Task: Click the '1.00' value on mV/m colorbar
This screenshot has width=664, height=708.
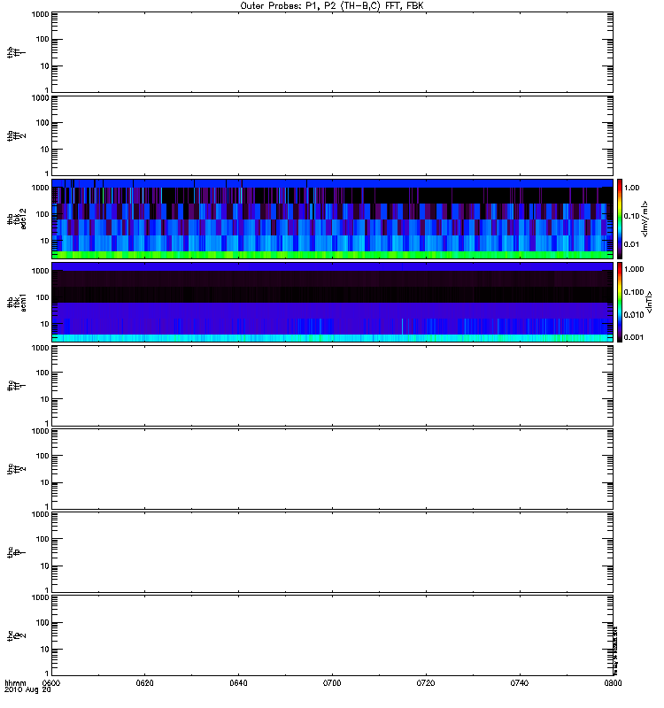Action: pyautogui.click(x=631, y=188)
